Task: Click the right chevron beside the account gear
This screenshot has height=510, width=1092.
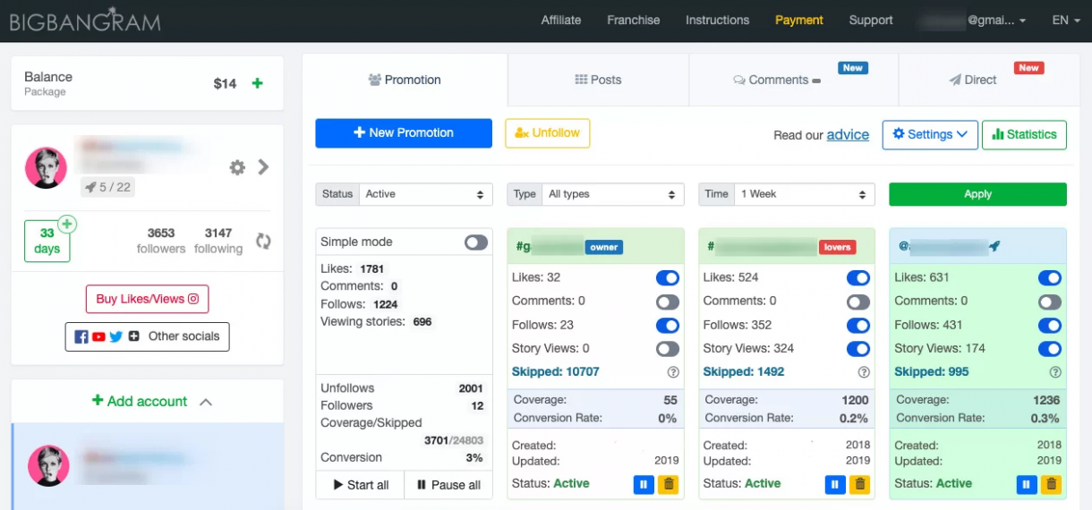Action: point(263,166)
